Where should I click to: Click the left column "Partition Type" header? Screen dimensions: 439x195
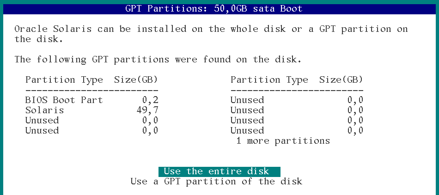point(64,79)
